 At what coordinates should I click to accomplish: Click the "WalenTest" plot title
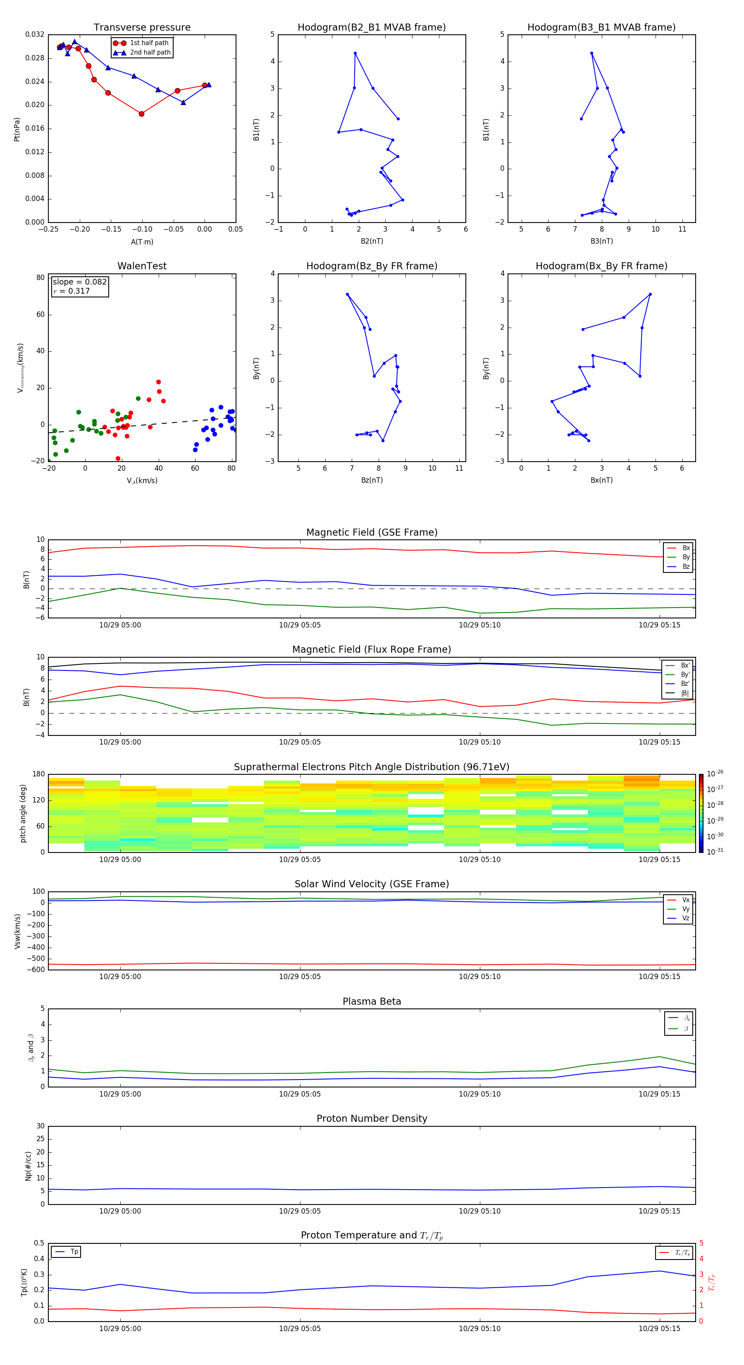click(142, 266)
